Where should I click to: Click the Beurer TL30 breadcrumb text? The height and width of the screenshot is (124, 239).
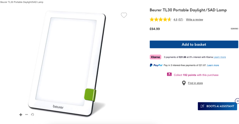(x=22, y=2)
